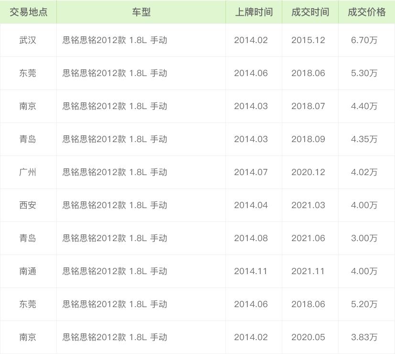Select deal date 2018.07
Screen dimensions: 395x354
tap(308, 106)
